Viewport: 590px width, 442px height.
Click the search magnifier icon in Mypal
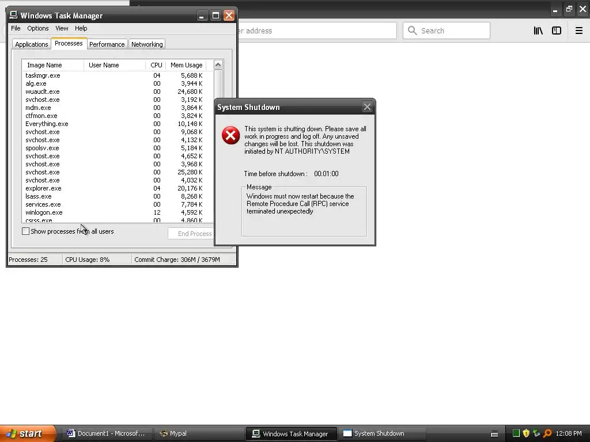click(x=413, y=31)
